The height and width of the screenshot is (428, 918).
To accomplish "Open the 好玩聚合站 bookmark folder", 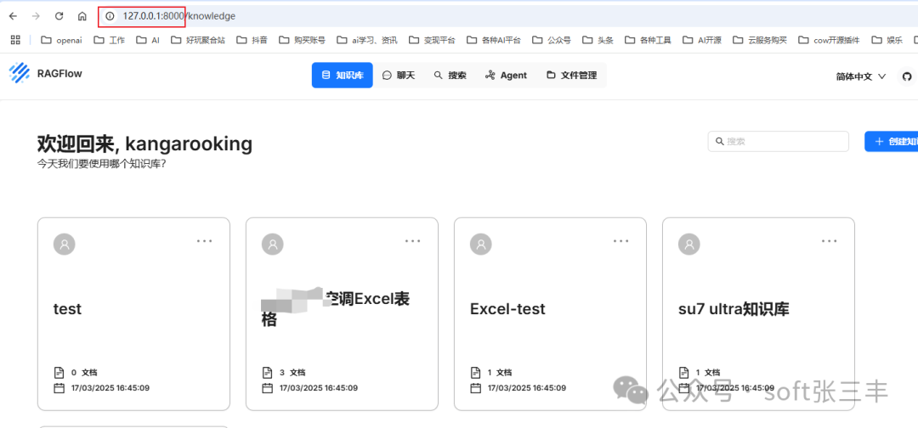I will point(198,41).
